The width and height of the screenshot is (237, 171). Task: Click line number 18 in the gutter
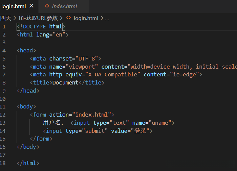pos(3,163)
